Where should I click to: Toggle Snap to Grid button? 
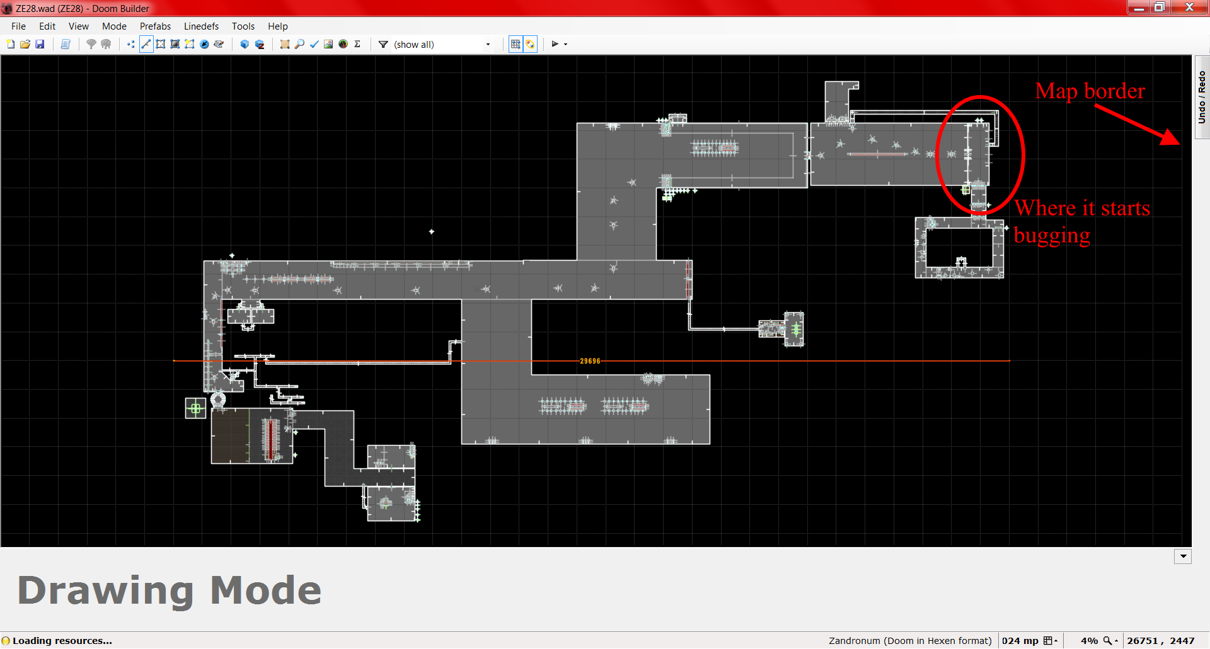coord(516,44)
